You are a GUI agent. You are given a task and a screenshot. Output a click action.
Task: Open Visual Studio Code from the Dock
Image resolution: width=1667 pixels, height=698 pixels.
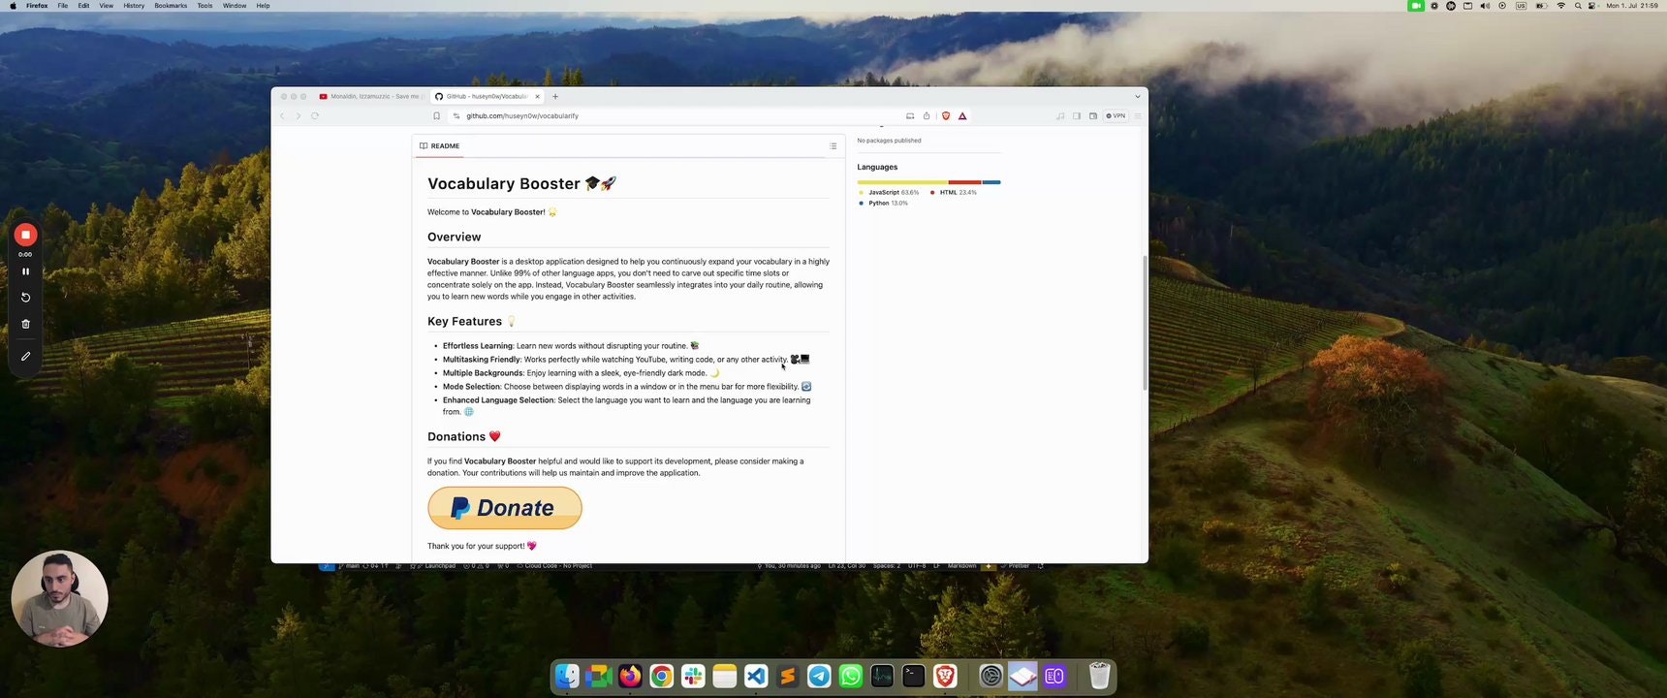pos(756,676)
